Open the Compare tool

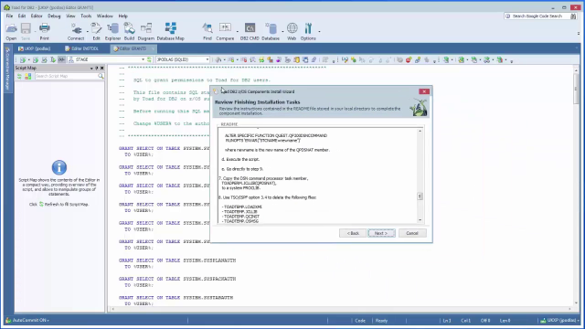pos(225,32)
